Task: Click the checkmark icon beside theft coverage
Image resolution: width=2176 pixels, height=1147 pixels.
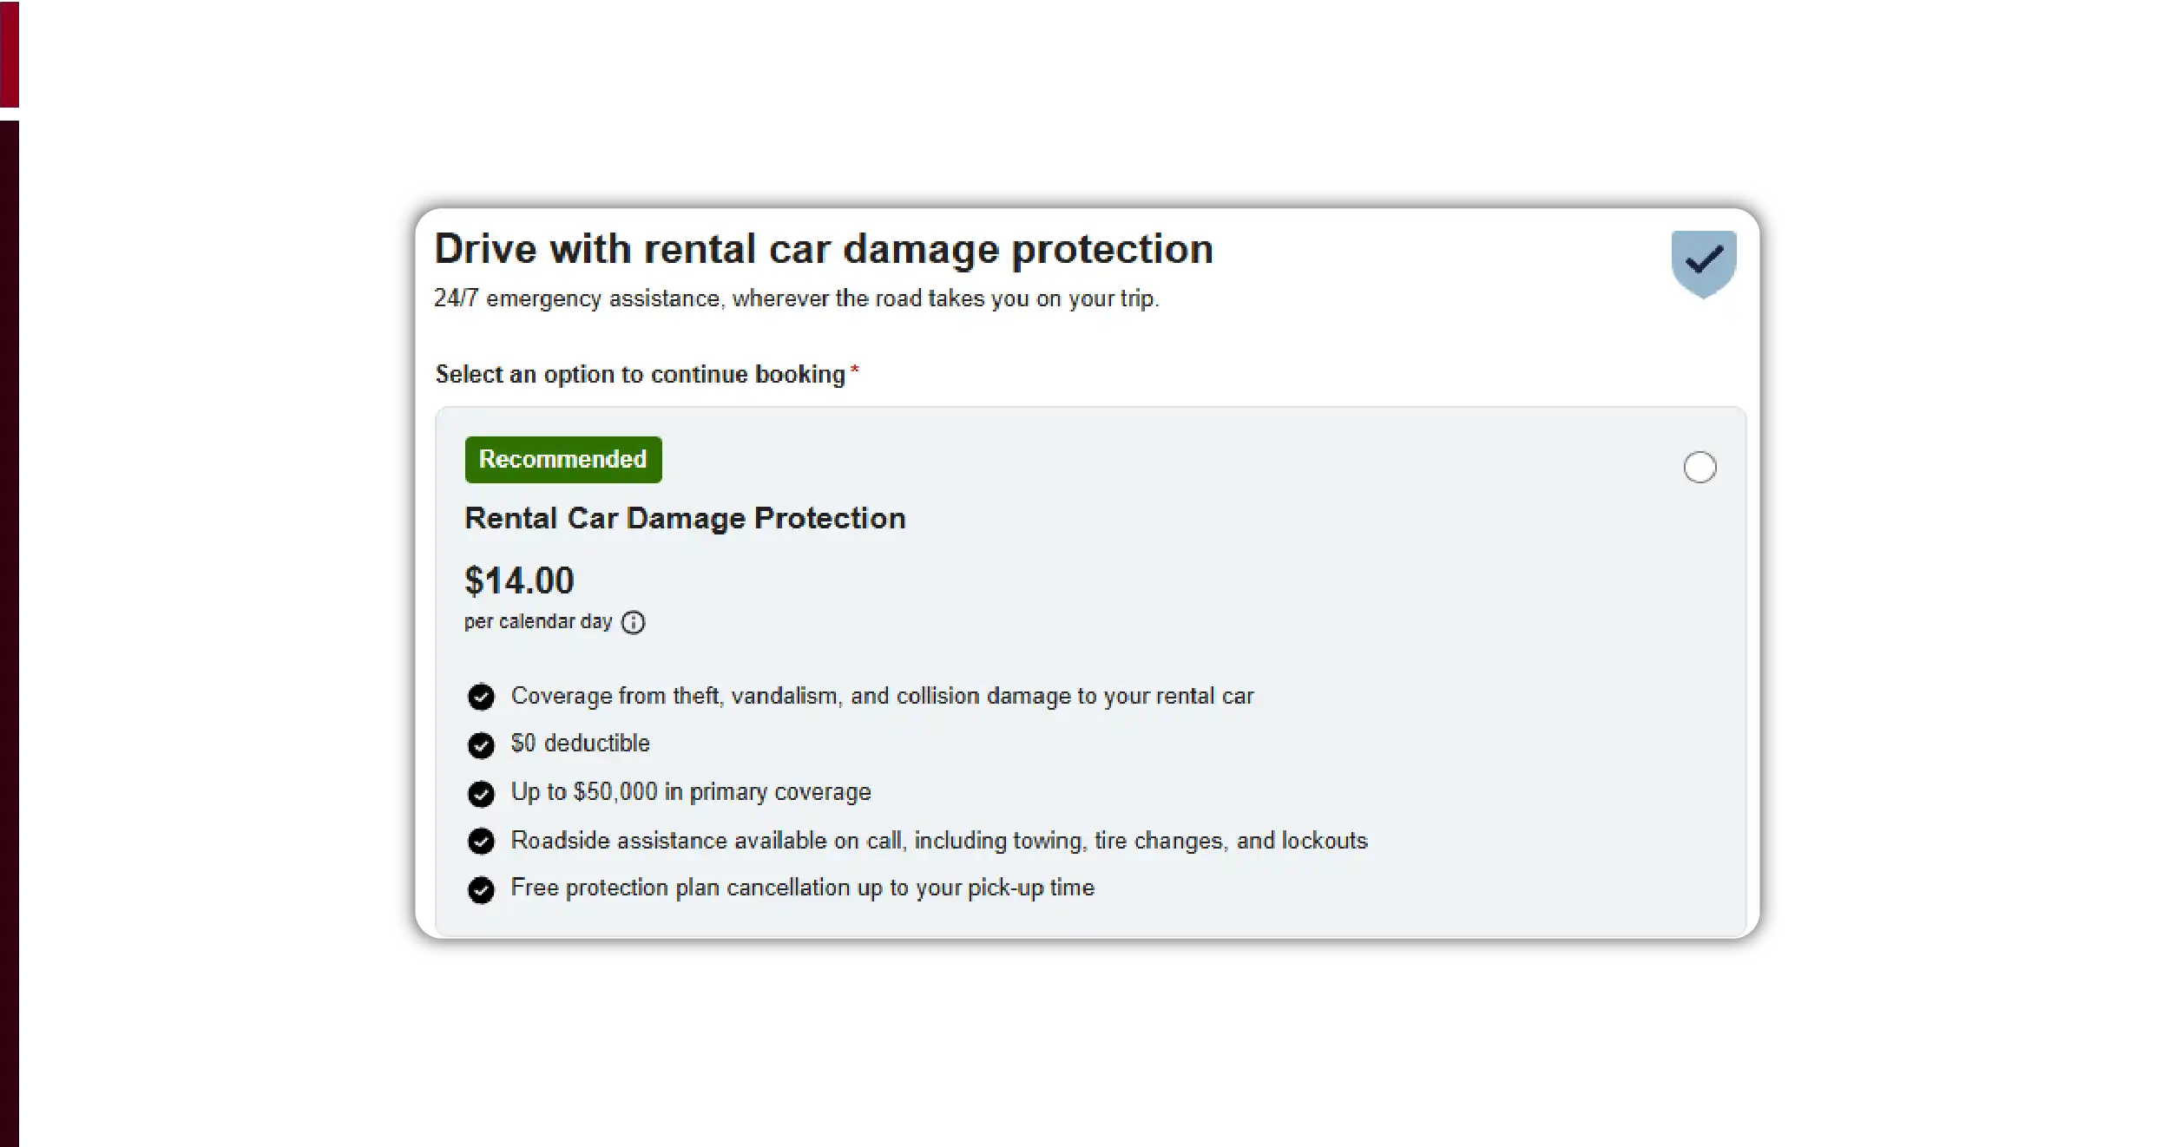Action: tap(481, 697)
